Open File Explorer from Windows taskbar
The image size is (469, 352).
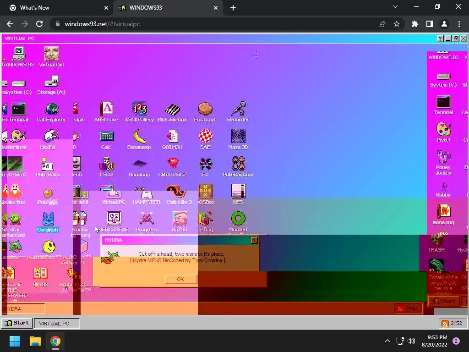[35, 341]
